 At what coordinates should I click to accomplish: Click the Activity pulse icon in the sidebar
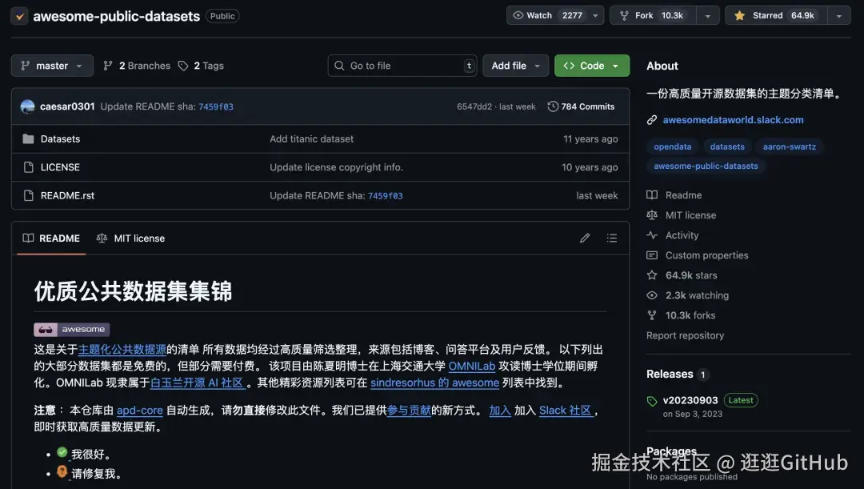tap(651, 234)
